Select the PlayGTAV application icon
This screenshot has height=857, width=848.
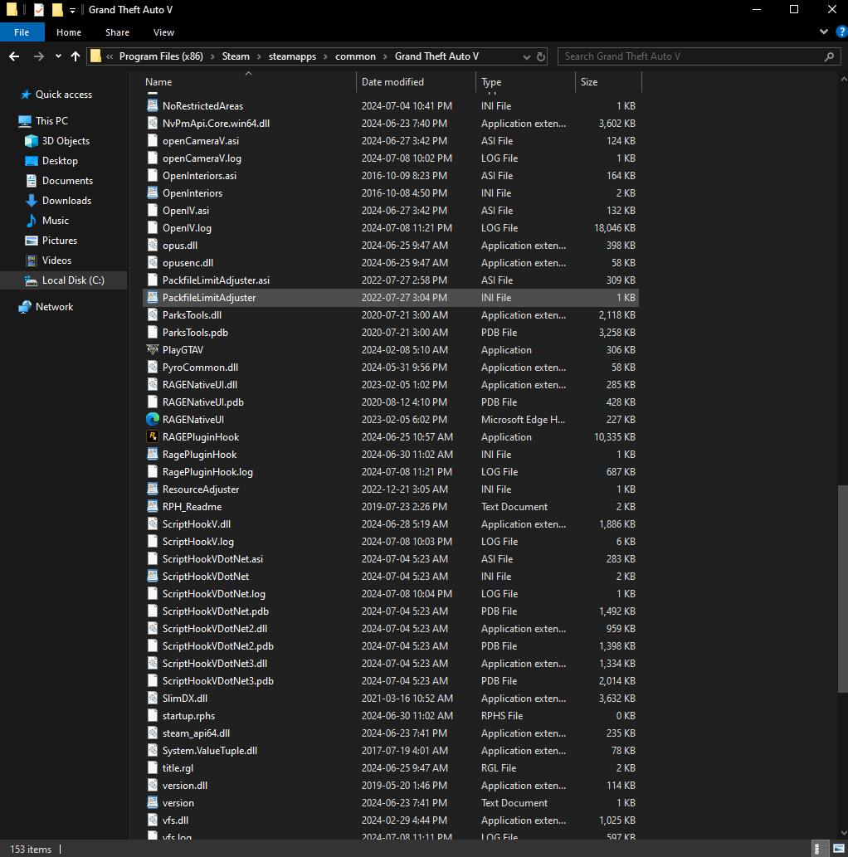[x=153, y=349]
